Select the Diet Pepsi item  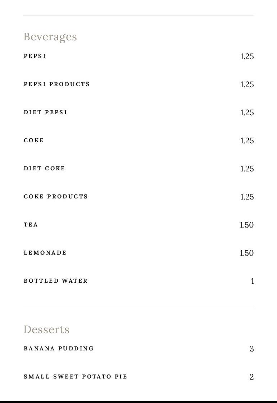pyautogui.click(x=45, y=112)
